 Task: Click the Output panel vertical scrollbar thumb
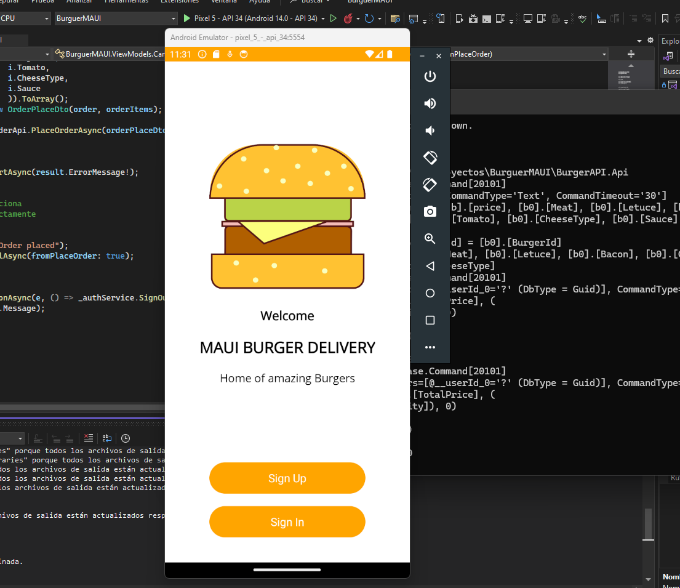(649, 525)
